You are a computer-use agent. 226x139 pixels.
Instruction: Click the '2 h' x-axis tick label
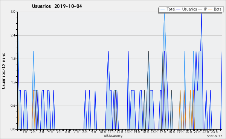tap(33, 132)
